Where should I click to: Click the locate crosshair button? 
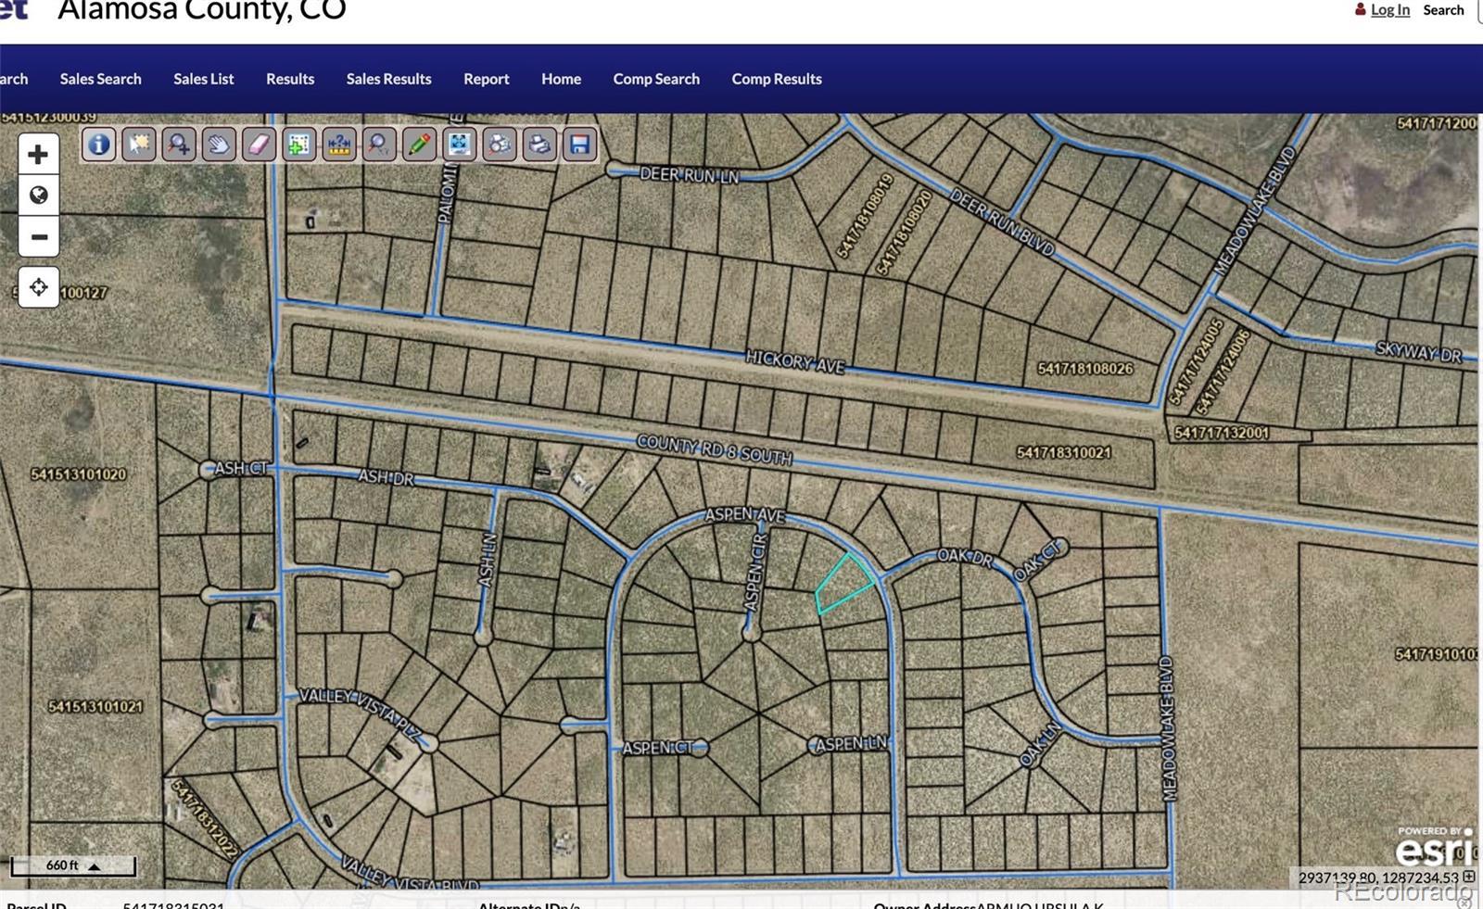(x=39, y=287)
